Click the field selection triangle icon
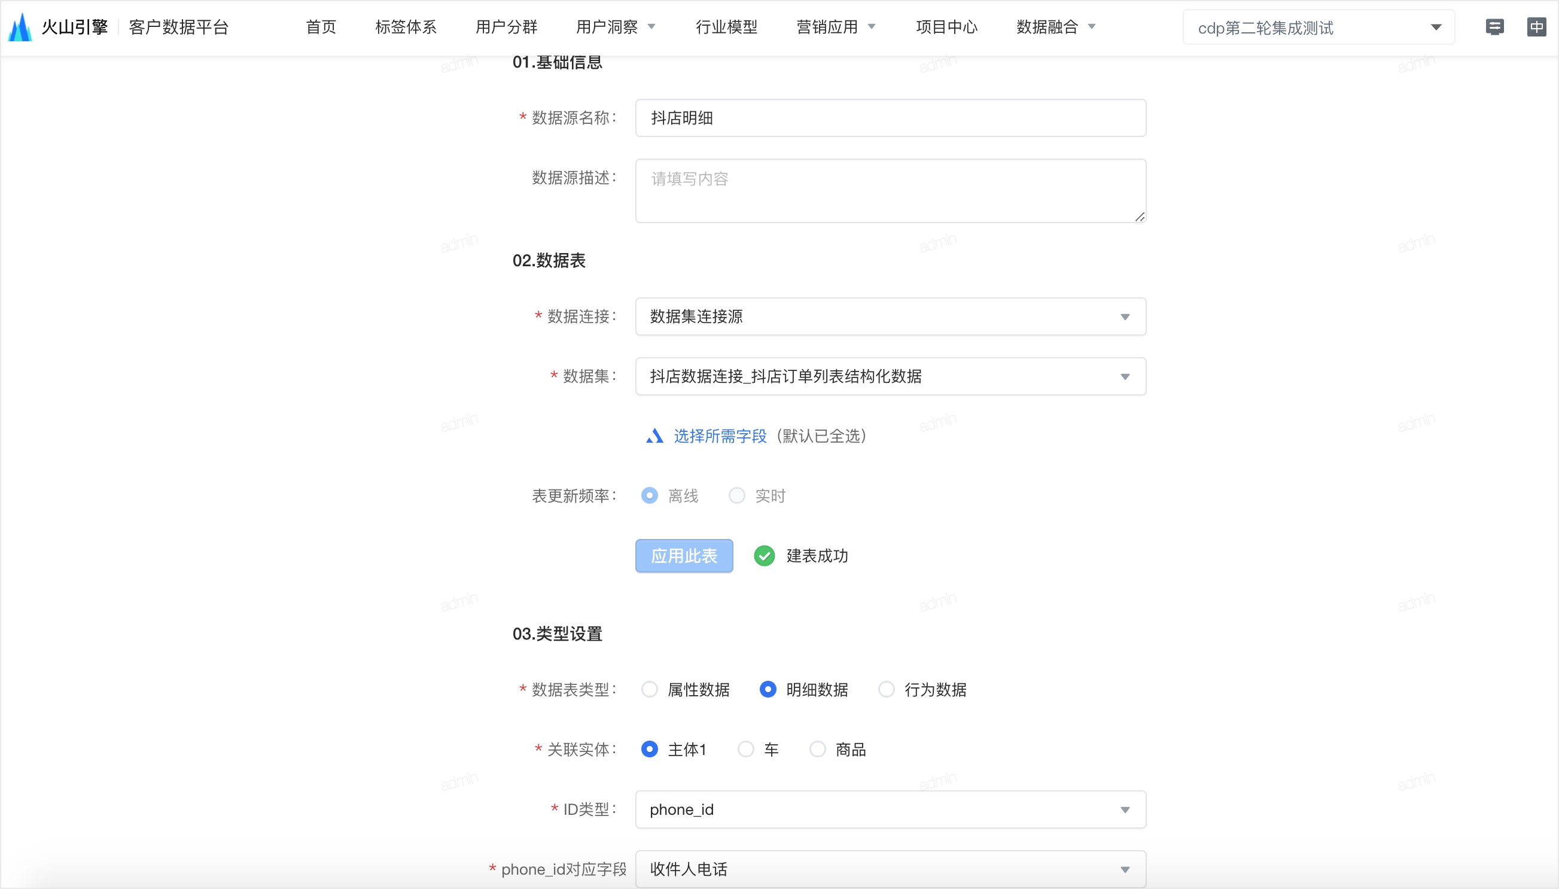The width and height of the screenshot is (1559, 889). click(654, 436)
